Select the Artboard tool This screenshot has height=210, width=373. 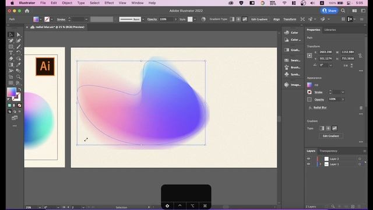10,77
